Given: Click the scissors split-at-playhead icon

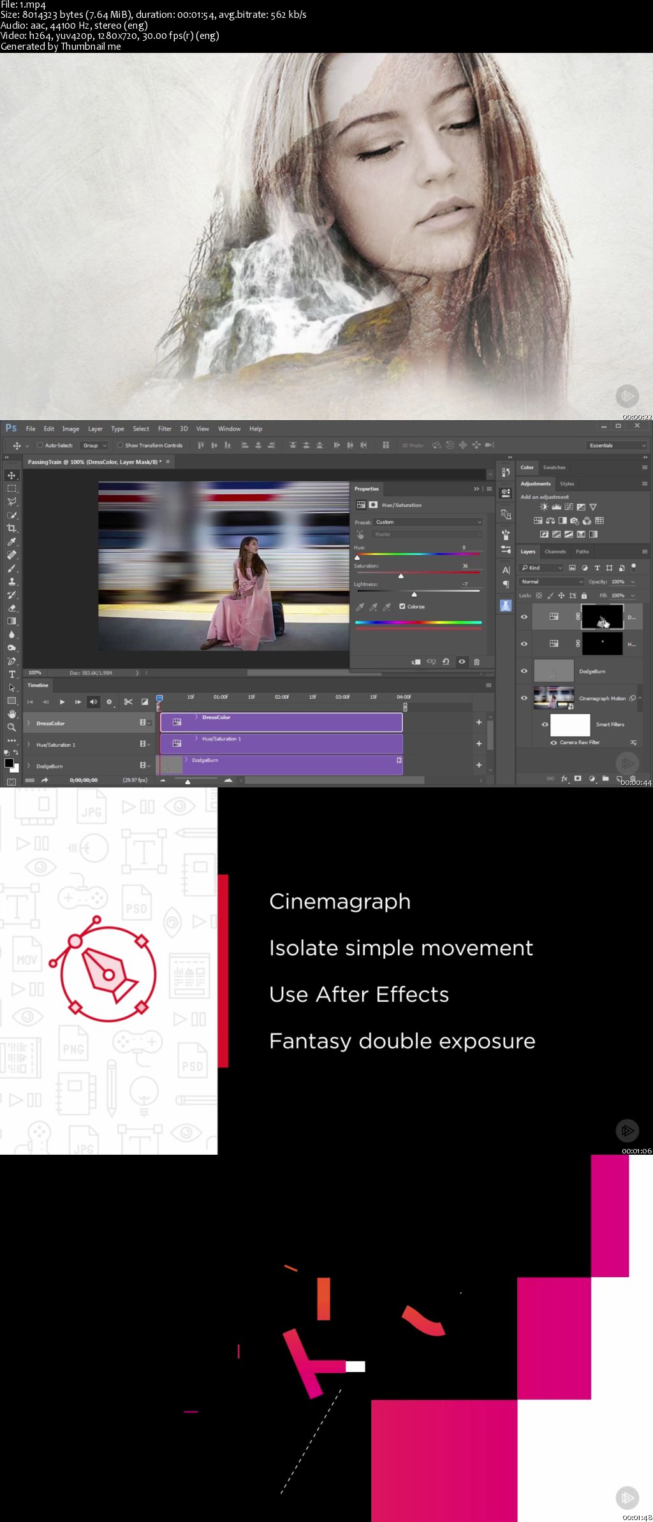Looking at the screenshot, I should tap(128, 702).
